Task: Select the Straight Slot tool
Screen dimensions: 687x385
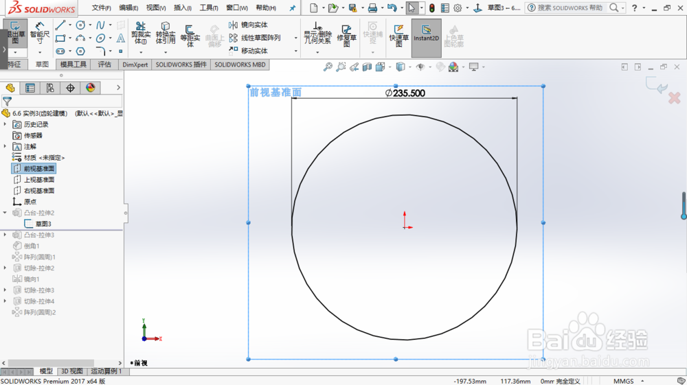Action: click(x=60, y=51)
